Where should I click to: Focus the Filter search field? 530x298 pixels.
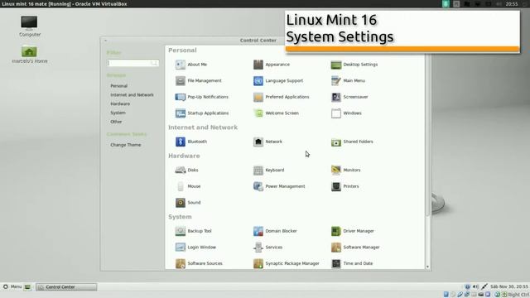(x=132, y=63)
